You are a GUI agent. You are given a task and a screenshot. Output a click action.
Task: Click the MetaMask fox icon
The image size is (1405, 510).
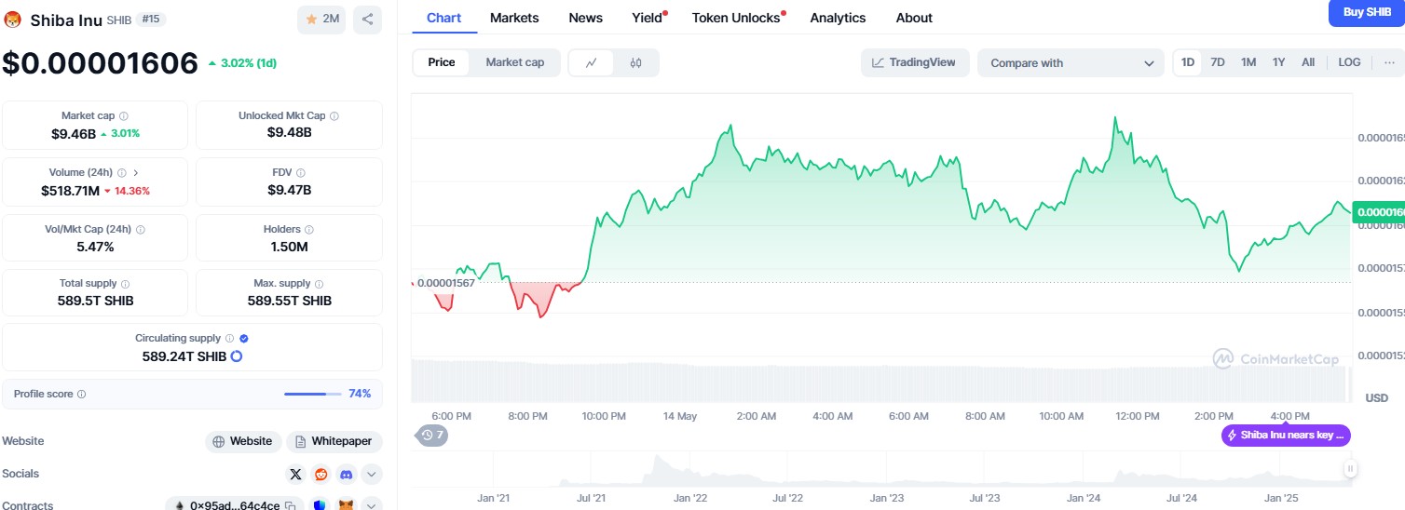(346, 505)
